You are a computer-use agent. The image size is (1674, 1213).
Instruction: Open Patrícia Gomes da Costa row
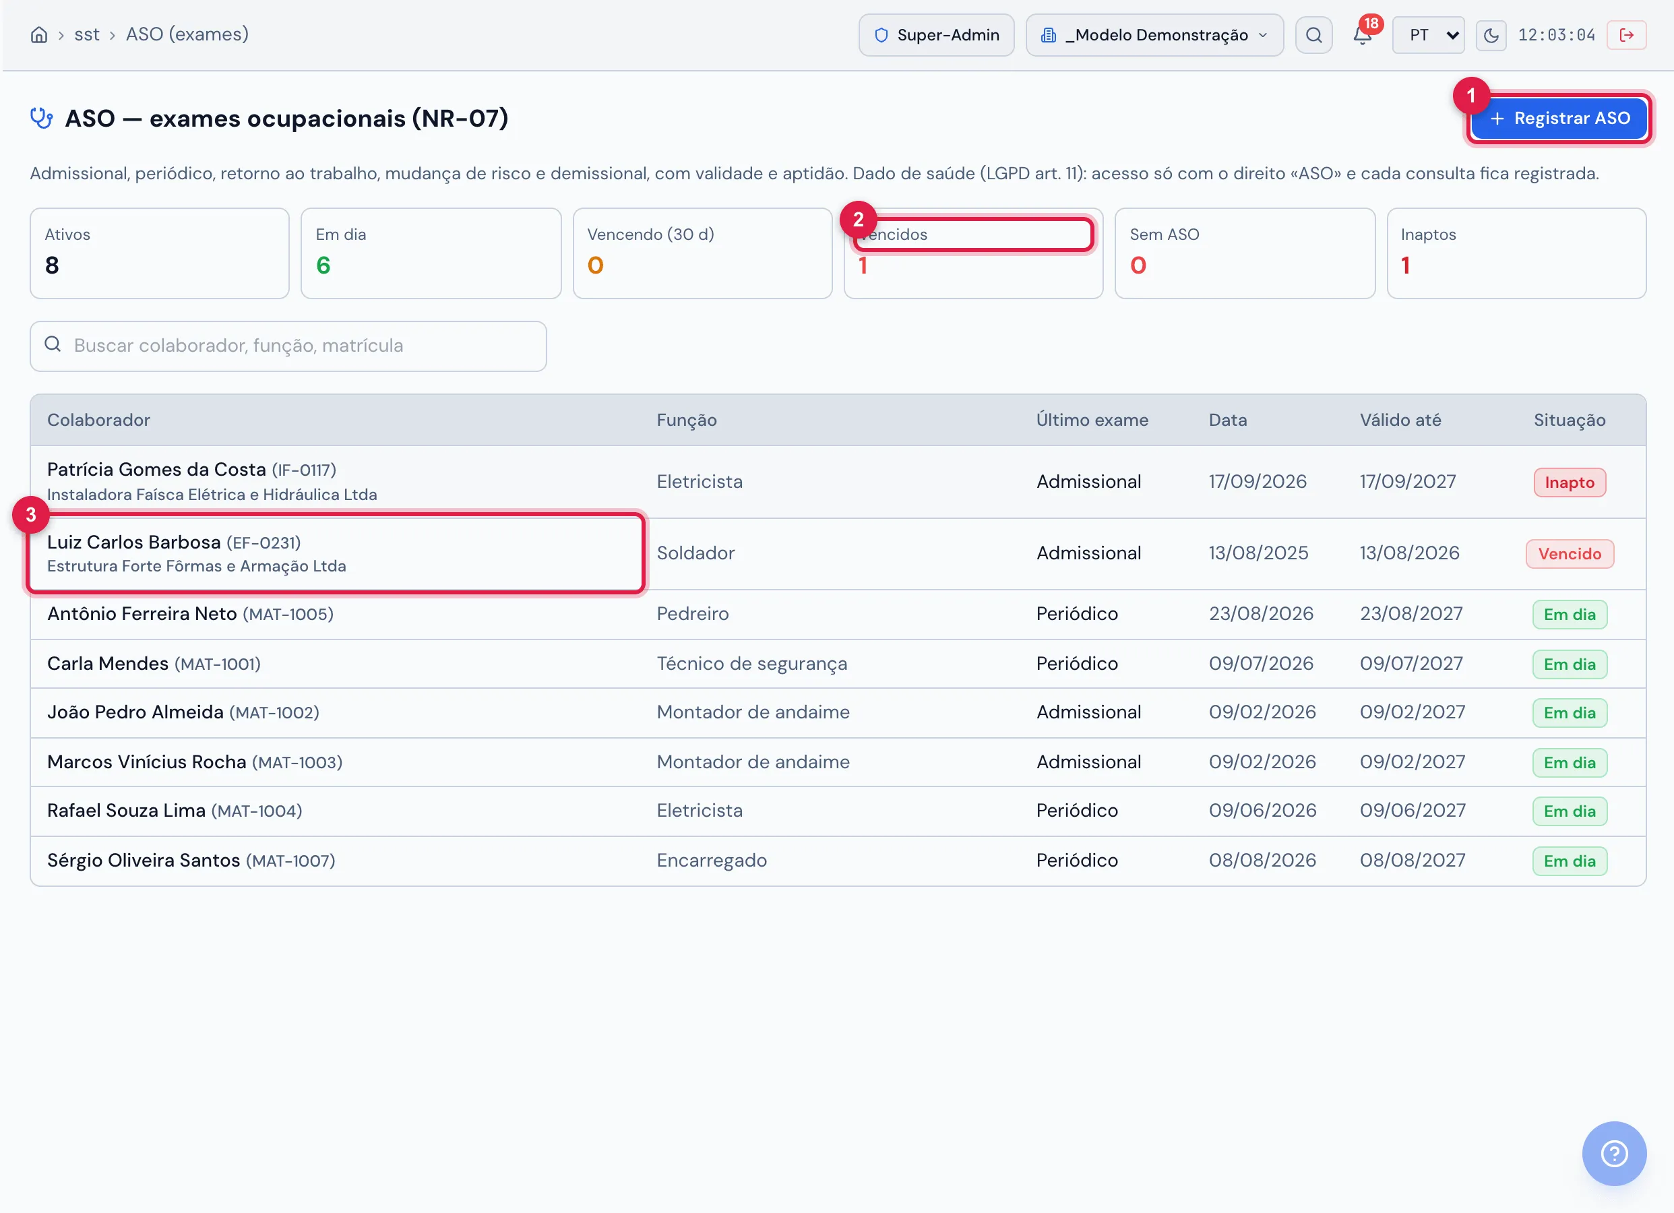point(838,481)
